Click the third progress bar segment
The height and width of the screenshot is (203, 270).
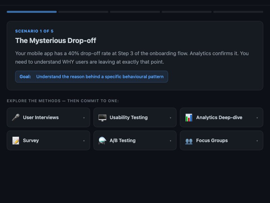coord(135,12)
